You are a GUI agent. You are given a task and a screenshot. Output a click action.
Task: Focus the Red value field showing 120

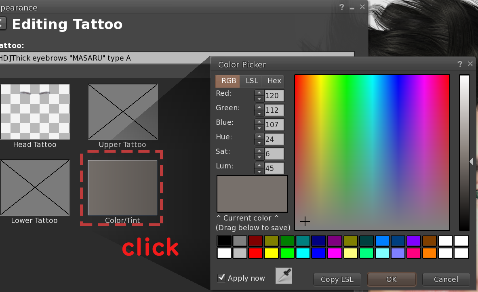(274, 96)
